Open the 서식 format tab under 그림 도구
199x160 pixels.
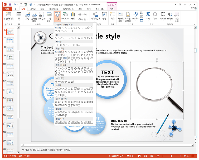click(x=111, y=9)
